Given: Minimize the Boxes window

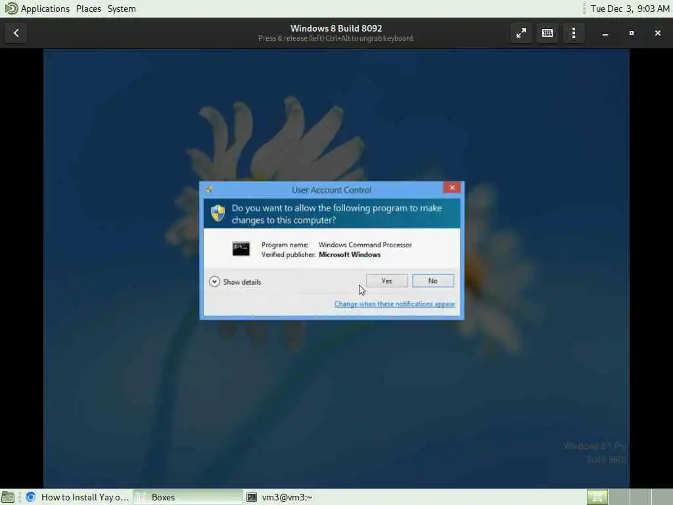Looking at the screenshot, I should click(x=605, y=33).
